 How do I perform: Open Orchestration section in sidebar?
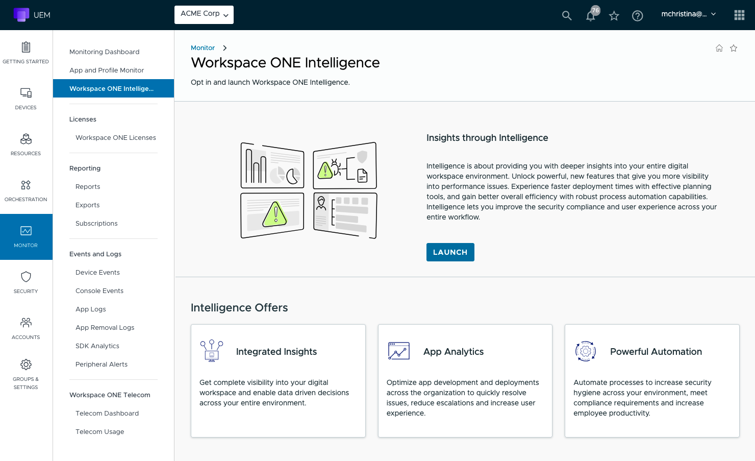[x=26, y=190]
